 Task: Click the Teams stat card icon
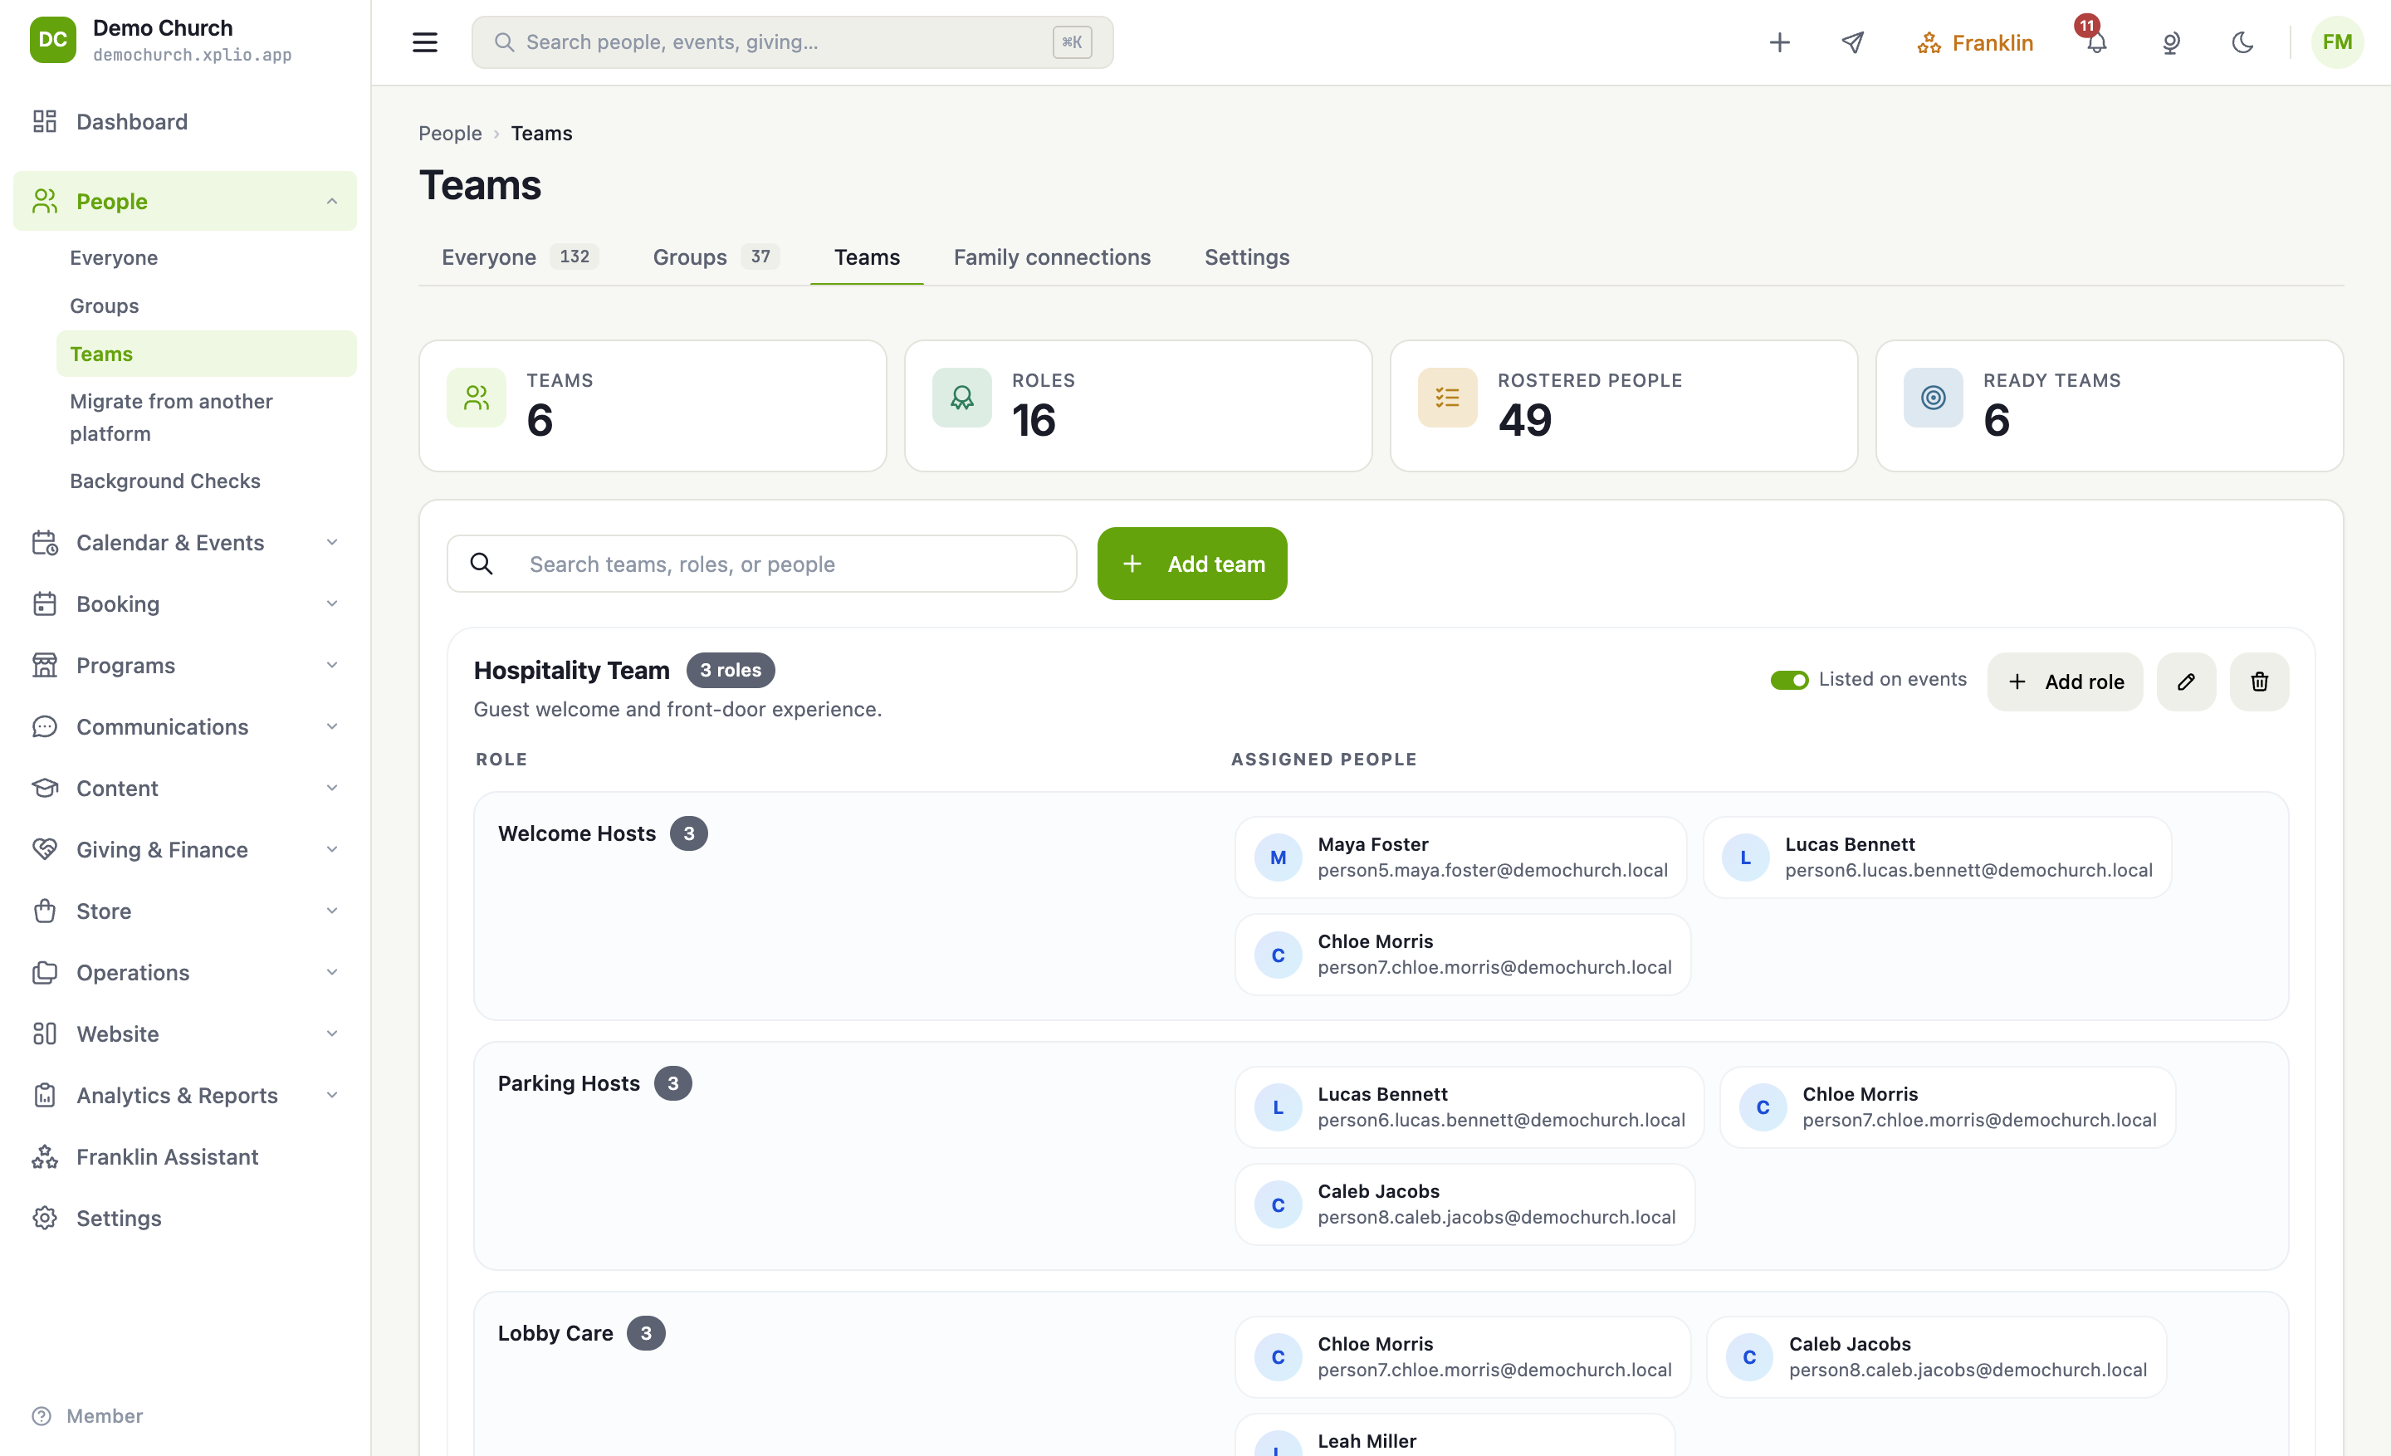point(476,398)
